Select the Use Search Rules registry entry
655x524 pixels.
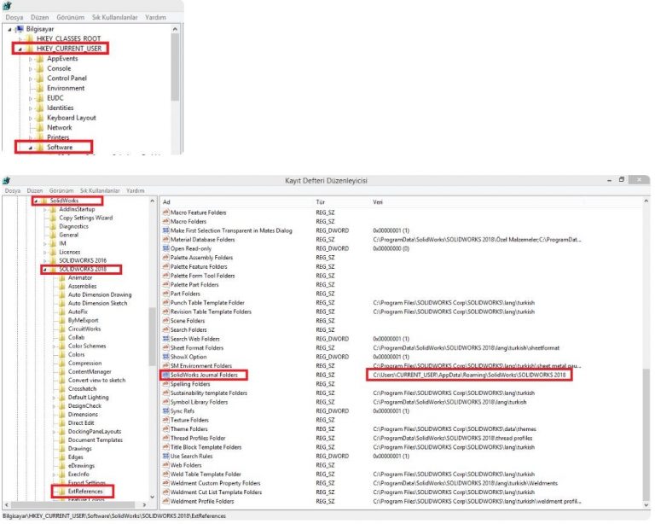click(192, 456)
